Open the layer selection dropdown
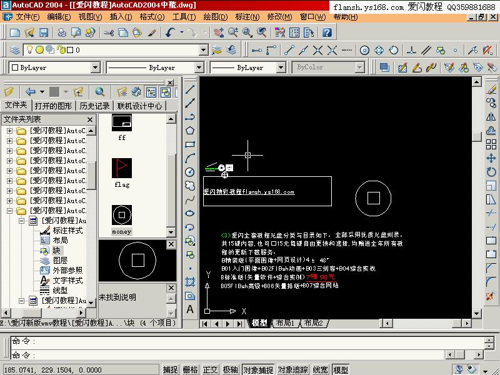 [204, 50]
